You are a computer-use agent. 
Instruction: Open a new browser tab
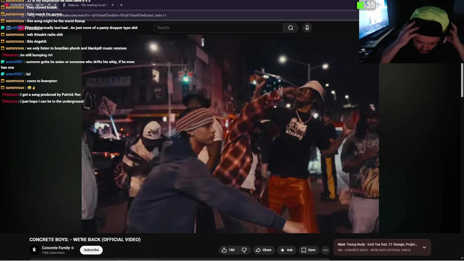(121, 5)
